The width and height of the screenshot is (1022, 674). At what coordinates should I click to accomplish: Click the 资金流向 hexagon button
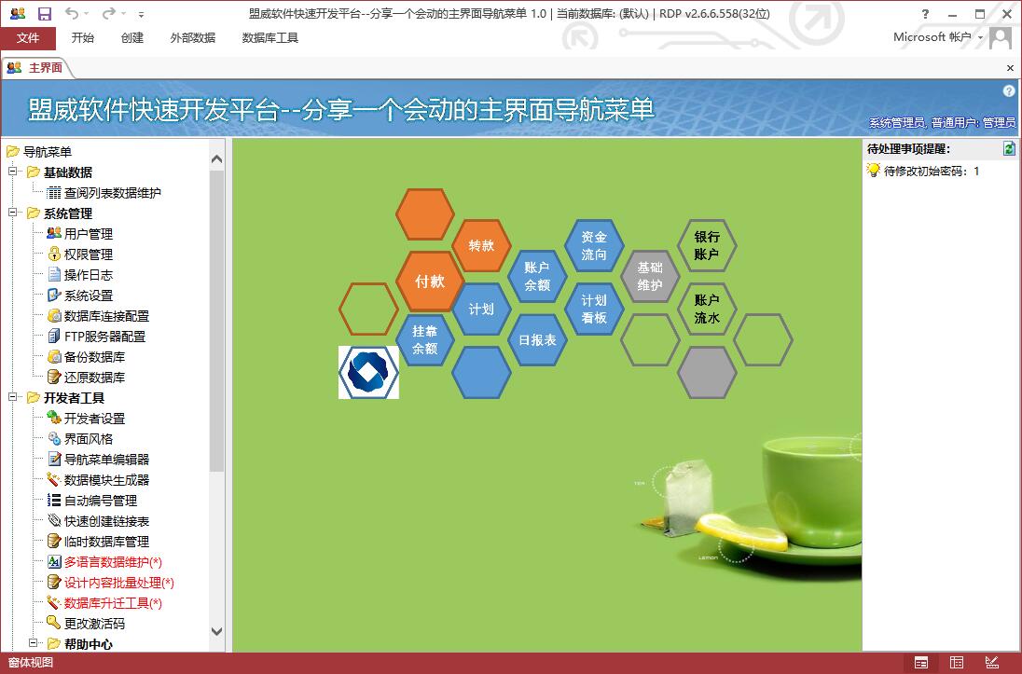[x=594, y=246]
